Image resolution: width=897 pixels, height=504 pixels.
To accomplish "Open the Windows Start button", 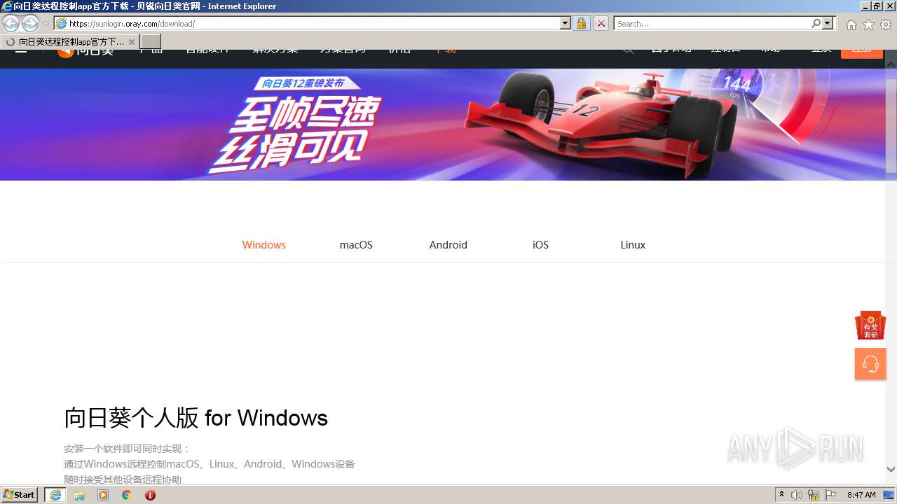I will coord(20,495).
